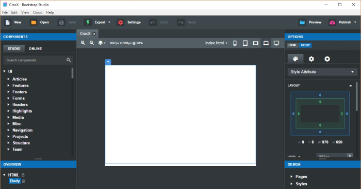Open the File menu
The width and height of the screenshot is (361, 196).
click(5, 12)
